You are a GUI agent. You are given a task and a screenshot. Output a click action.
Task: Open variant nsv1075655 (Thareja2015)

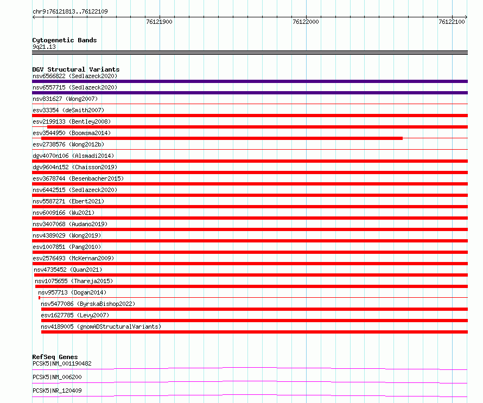coord(74,281)
